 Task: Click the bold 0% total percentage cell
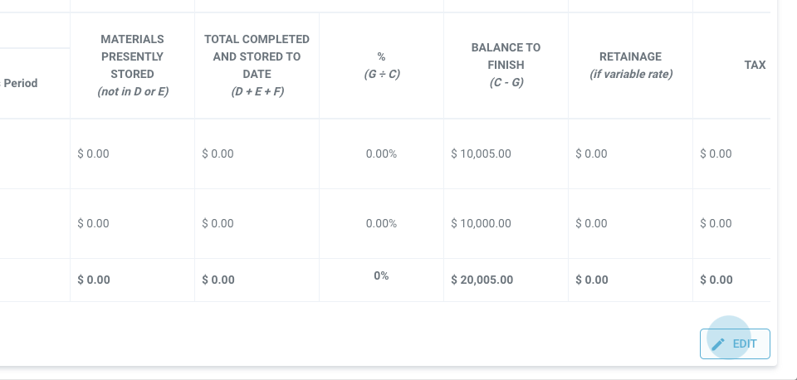(x=381, y=275)
